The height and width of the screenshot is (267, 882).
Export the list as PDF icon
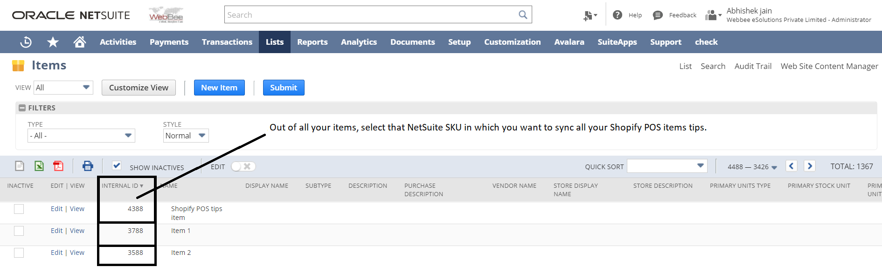point(58,166)
